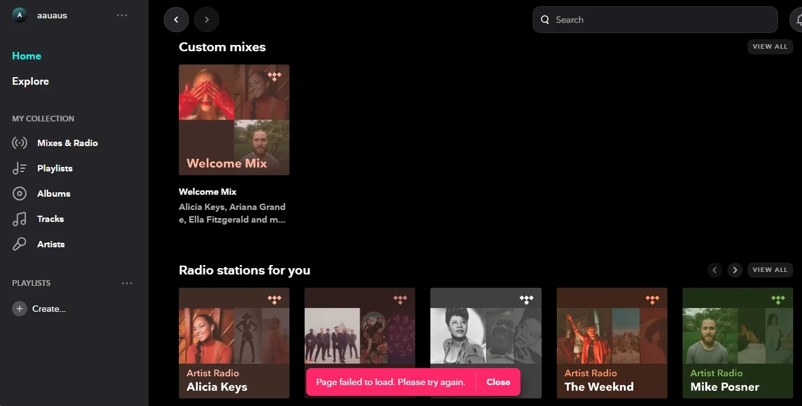Click the Playlists list icon
Screen dimensions: 802x406
(x=20, y=168)
